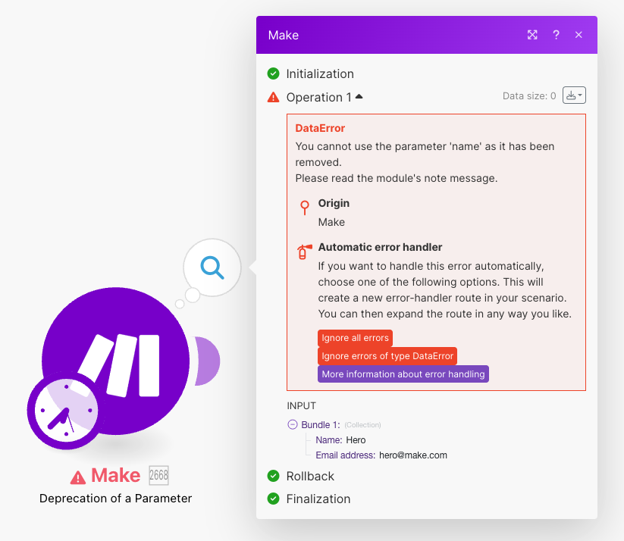Select the hero@make.com email value
Screen dimensions: 624x541
(x=413, y=455)
